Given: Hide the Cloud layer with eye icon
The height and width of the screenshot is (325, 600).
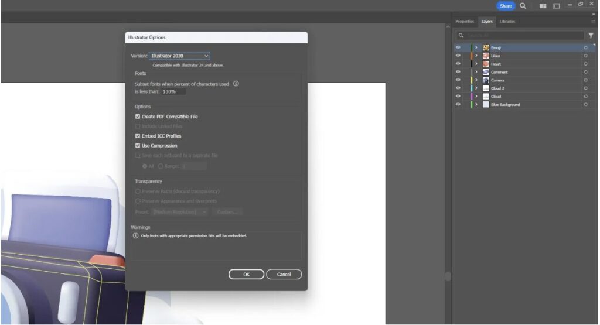Looking at the screenshot, I should [458, 96].
